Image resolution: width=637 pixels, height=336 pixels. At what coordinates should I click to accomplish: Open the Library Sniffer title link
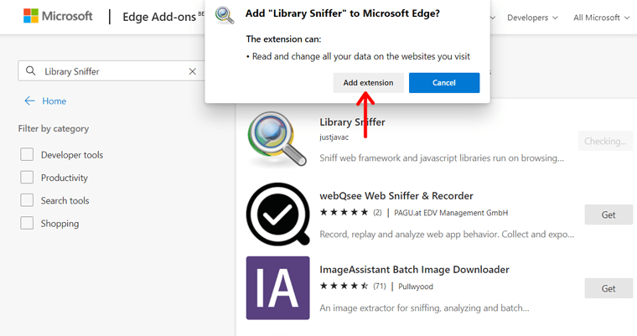(352, 122)
